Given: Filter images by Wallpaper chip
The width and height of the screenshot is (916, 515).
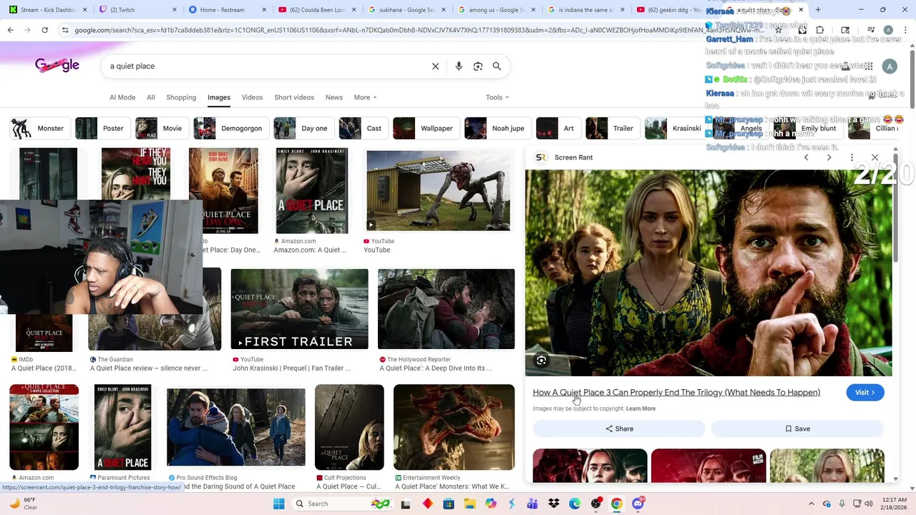Looking at the screenshot, I should (x=426, y=128).
